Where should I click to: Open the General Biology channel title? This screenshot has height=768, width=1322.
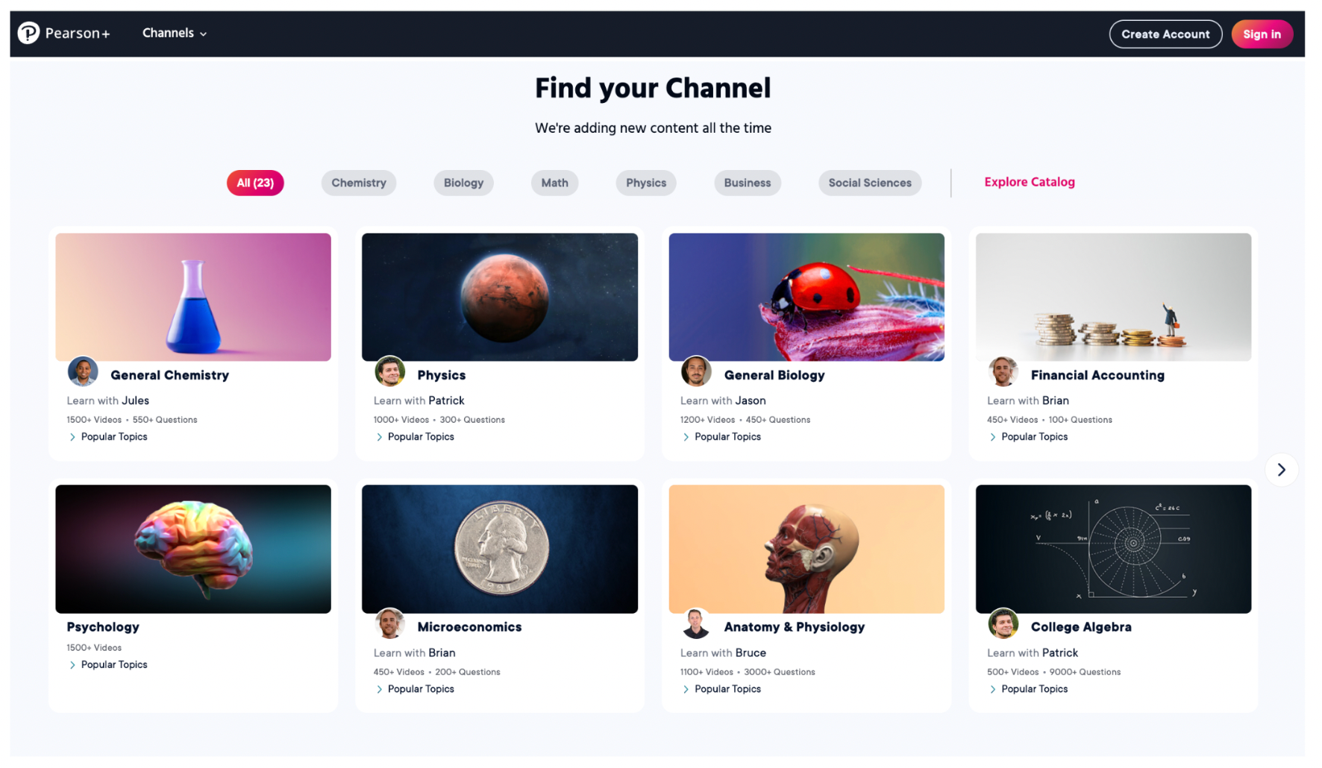click(774, 375)
